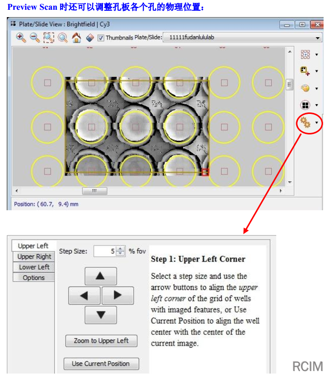Click the Step Size input field
This screenshot has height=376, width=327.
(104, 251)
